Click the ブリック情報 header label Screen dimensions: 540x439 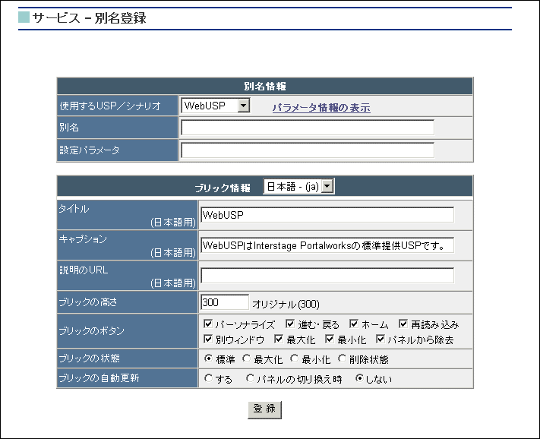click(x=223, y=188)
